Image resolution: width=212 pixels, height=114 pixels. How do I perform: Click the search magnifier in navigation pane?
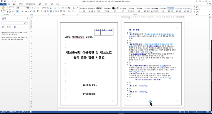(x=25, y=23)
